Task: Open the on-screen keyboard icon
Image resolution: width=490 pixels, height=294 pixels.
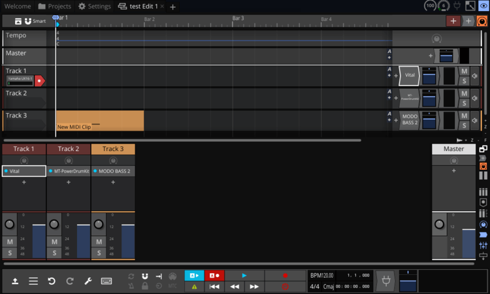Action: 106,281
